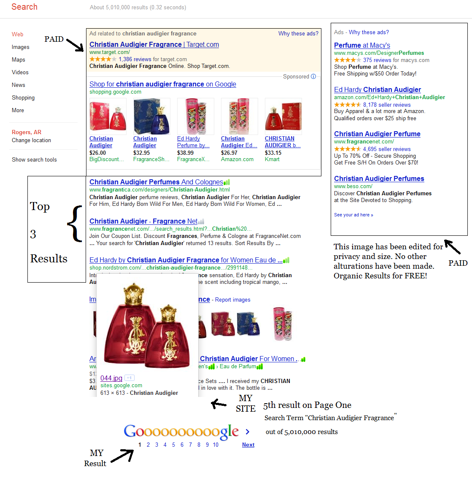Click the Next page link
This screenshot has height=491, width=472.
tap(248, 445)
